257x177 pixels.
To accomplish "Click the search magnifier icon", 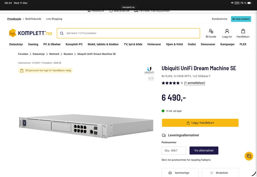I will point(62,33).
